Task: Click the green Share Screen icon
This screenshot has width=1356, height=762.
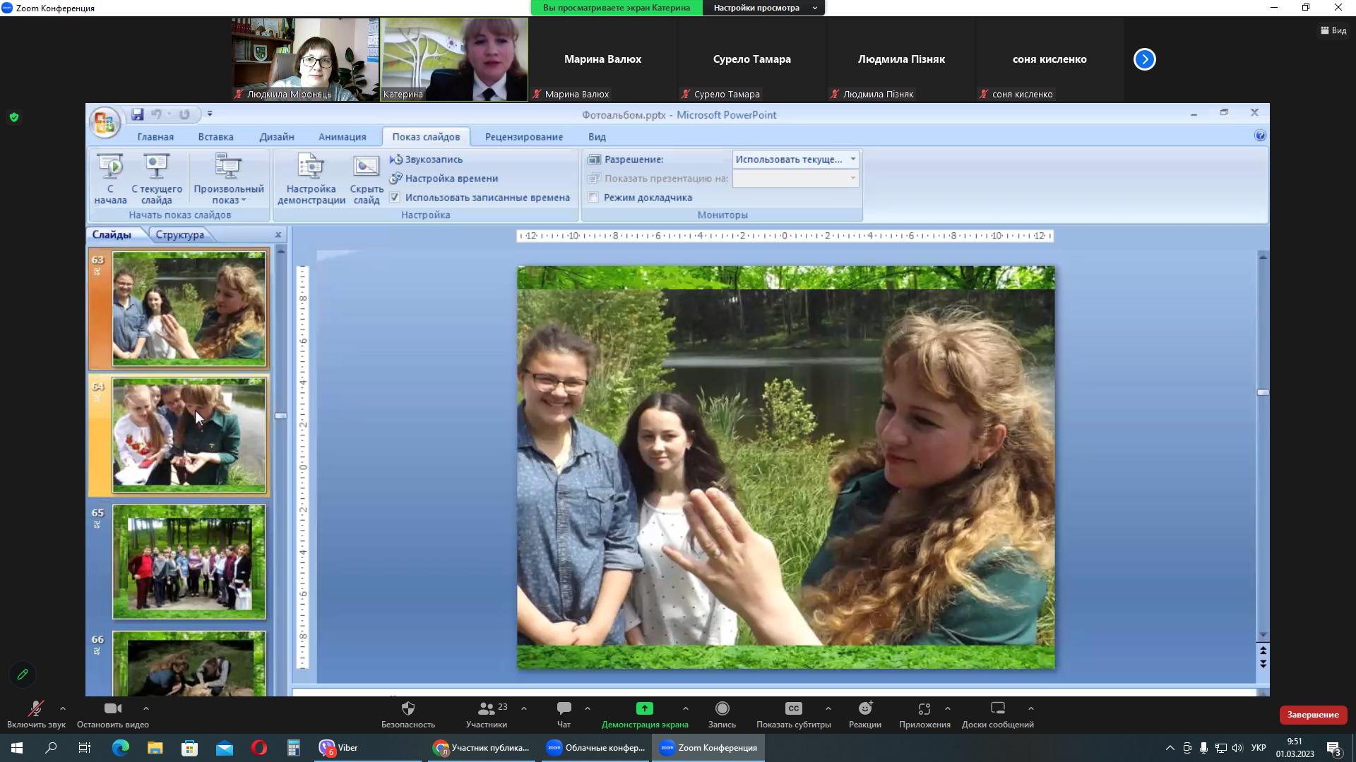Action: pos(644,708)
